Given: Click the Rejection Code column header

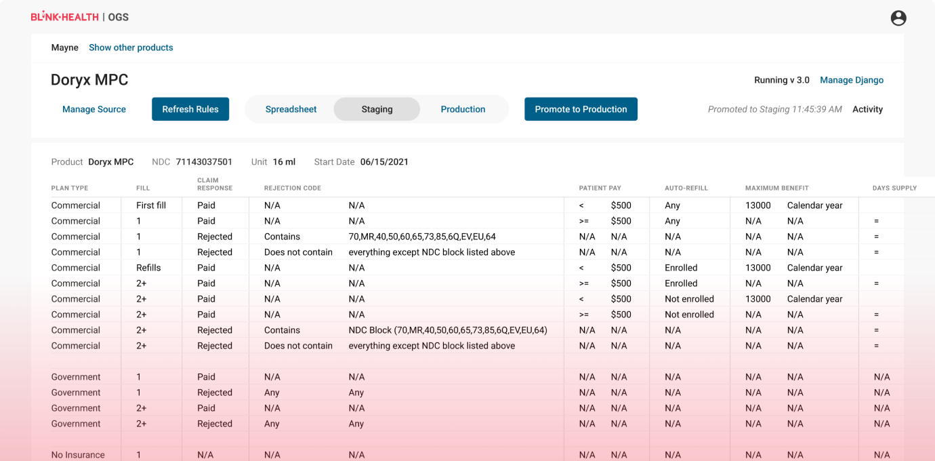Looking at the screenshot, I should click(x=292, y=188).
